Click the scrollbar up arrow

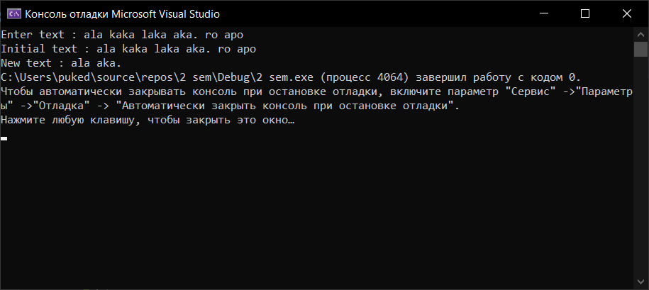coord(641,33)
